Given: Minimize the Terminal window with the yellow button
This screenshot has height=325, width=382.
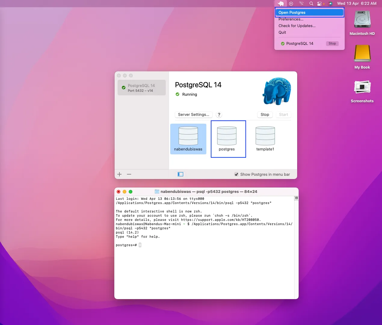Looking at the screenshot, I should pos(125,191).
